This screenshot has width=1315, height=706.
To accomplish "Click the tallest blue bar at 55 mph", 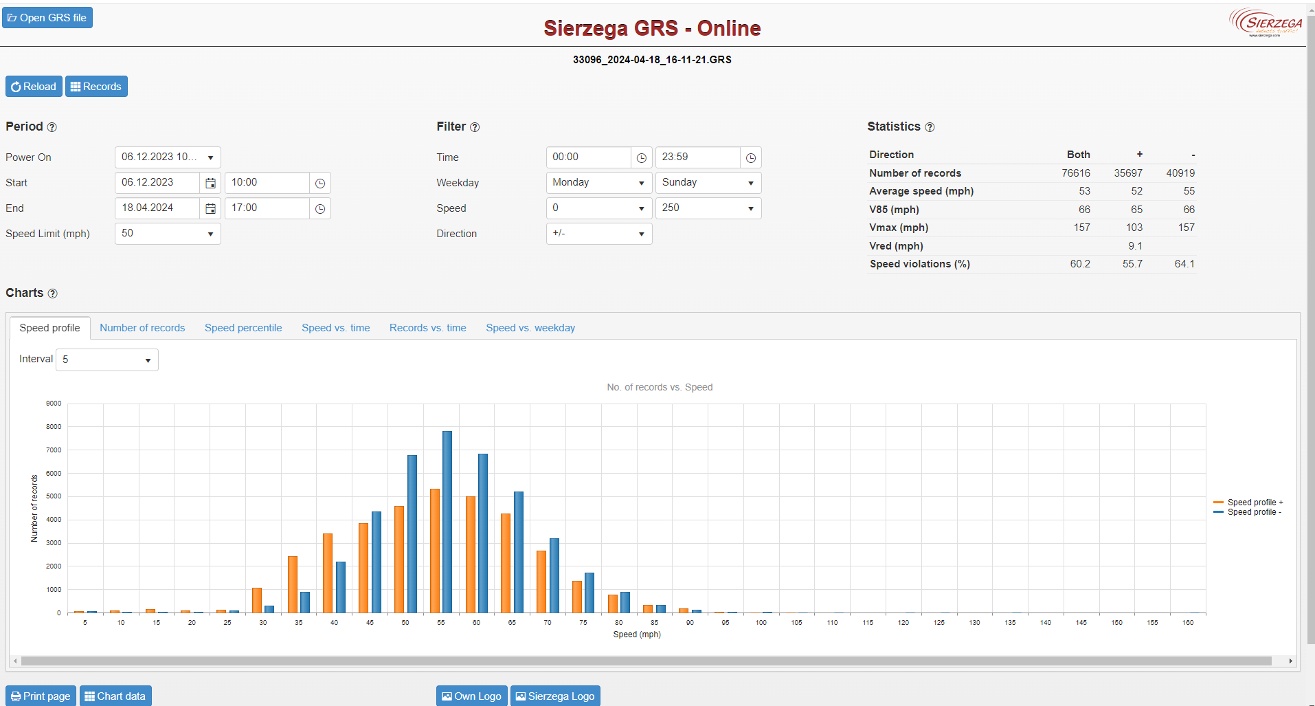I will 447,522.
